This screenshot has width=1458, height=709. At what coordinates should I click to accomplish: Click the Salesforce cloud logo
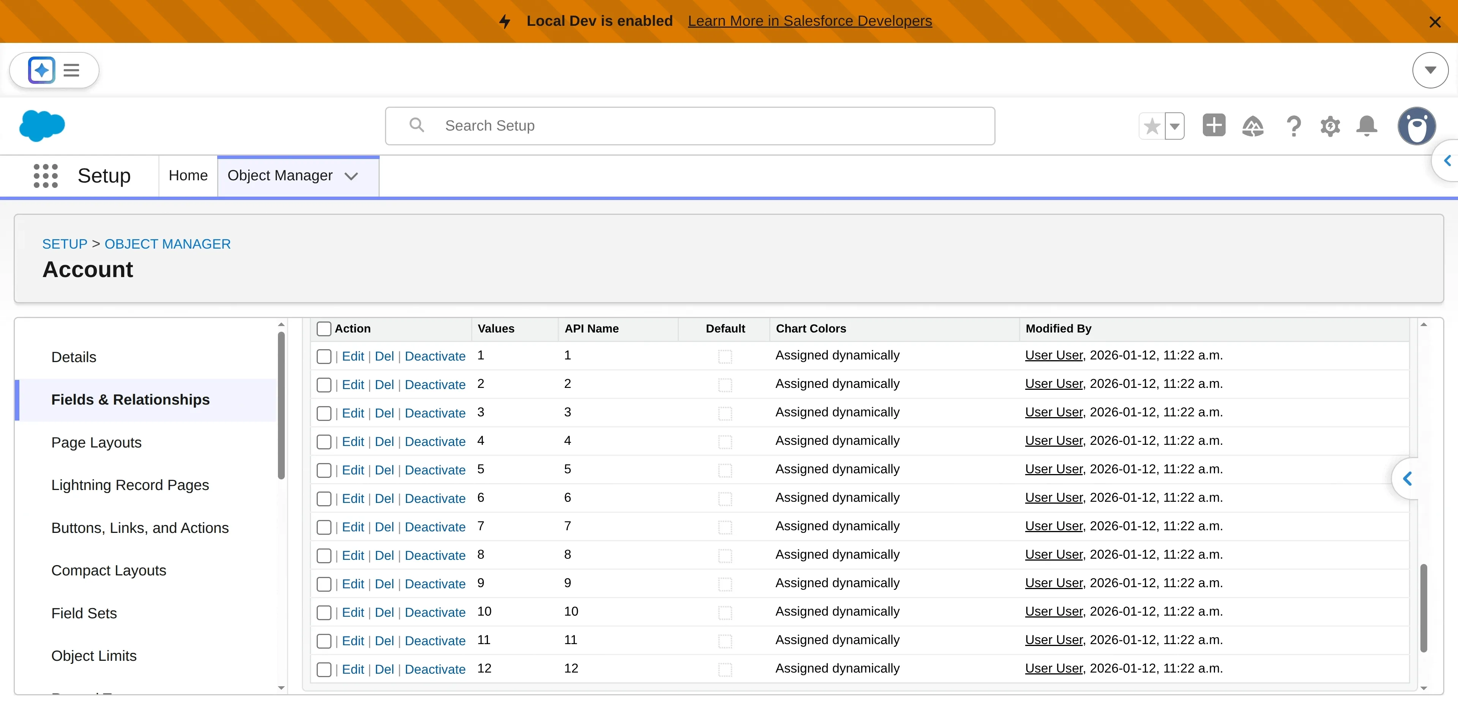point(42,126)
